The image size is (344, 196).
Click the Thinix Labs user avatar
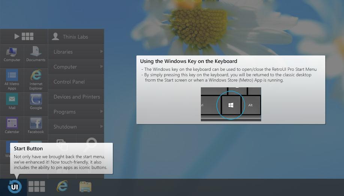click(x=55, y=36)
